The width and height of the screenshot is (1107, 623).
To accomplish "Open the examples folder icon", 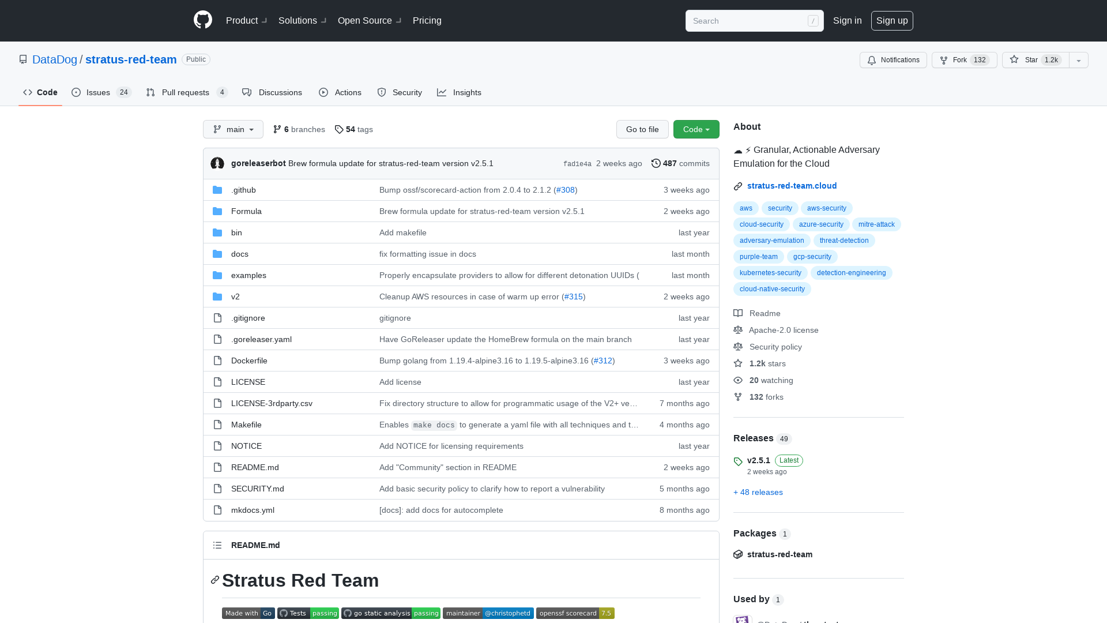I will [217, 275].
